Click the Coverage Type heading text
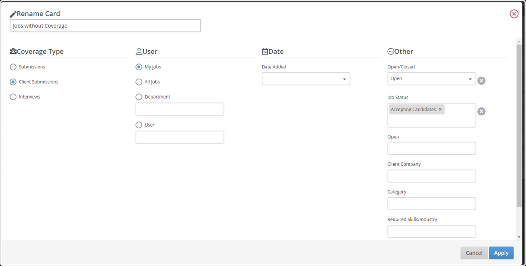The image size is (526, 266). 40,51
